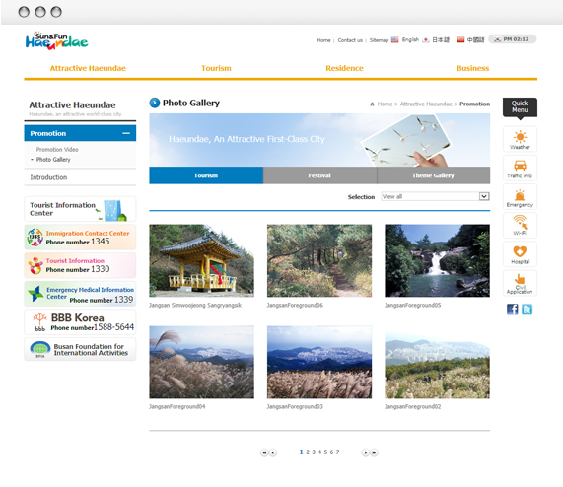Open the Civil Application hand icon
The width and height of the screenshot is (563, 487).
[x=520, y=283]
